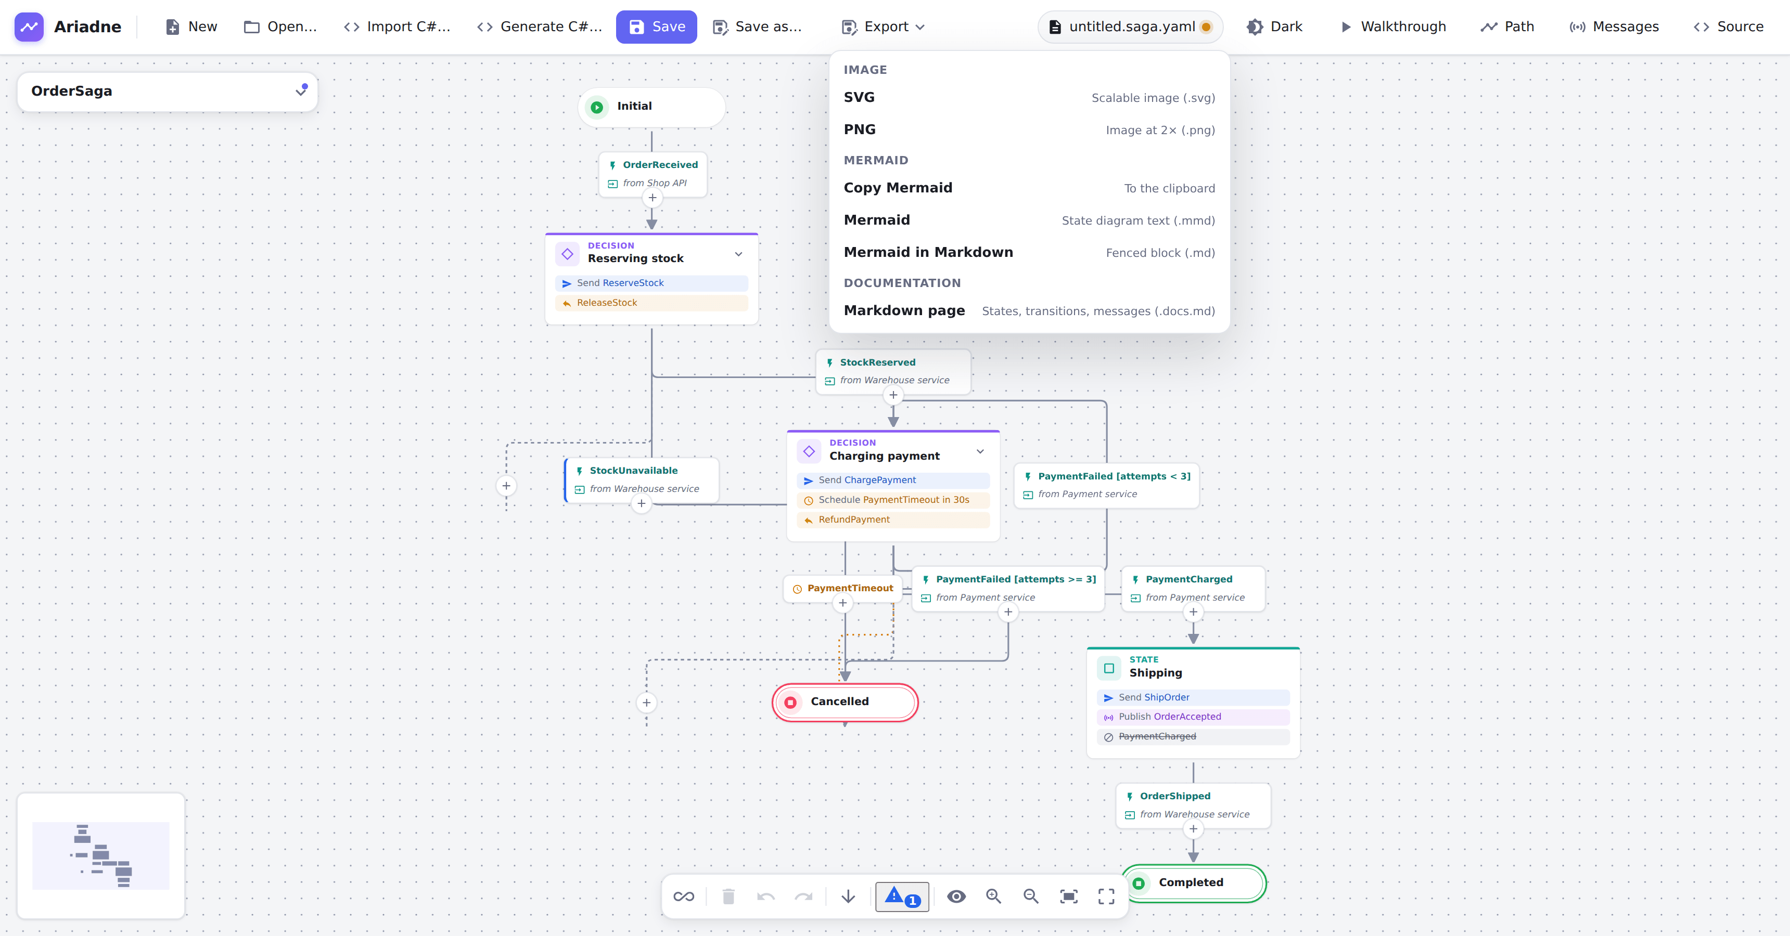The height and width of the screenshot is (936, 1790).
Task: Click the Save button
Action: 657,27
